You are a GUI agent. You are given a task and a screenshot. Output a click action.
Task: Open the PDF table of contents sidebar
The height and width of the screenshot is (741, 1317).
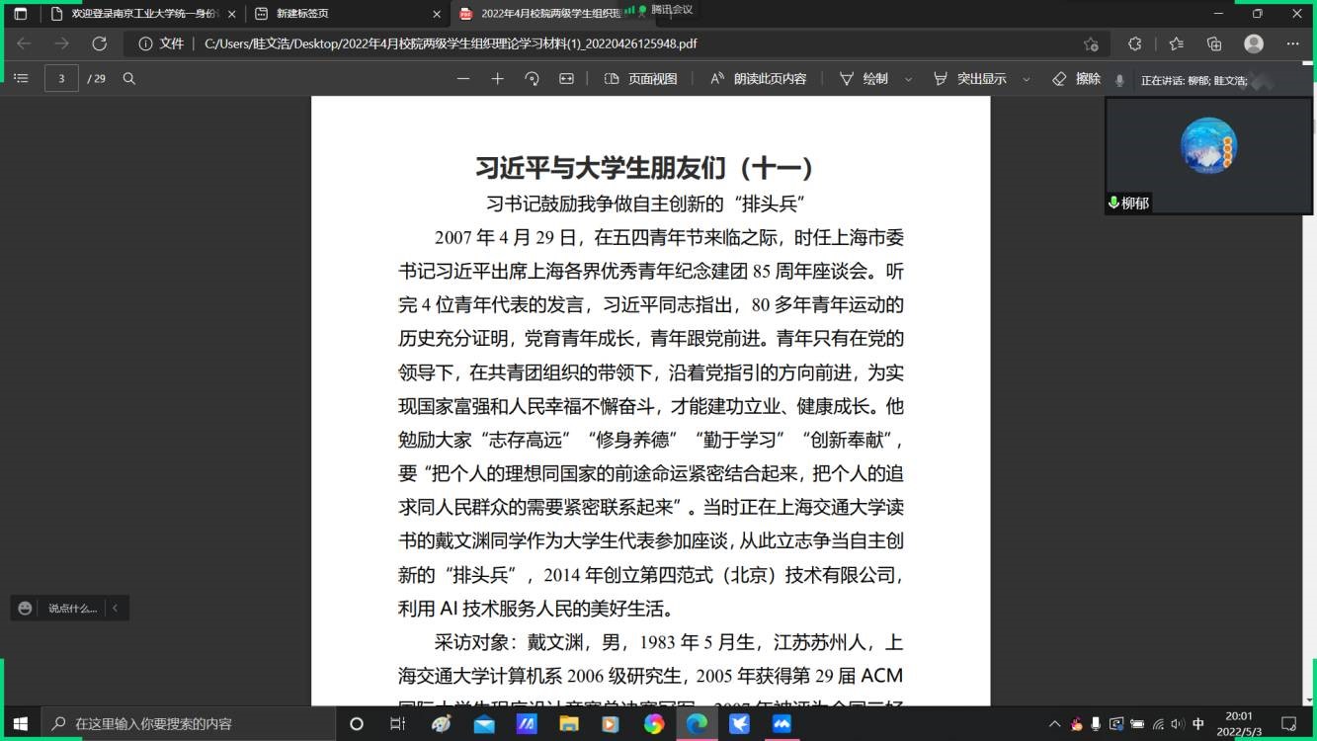coord(22,79)
